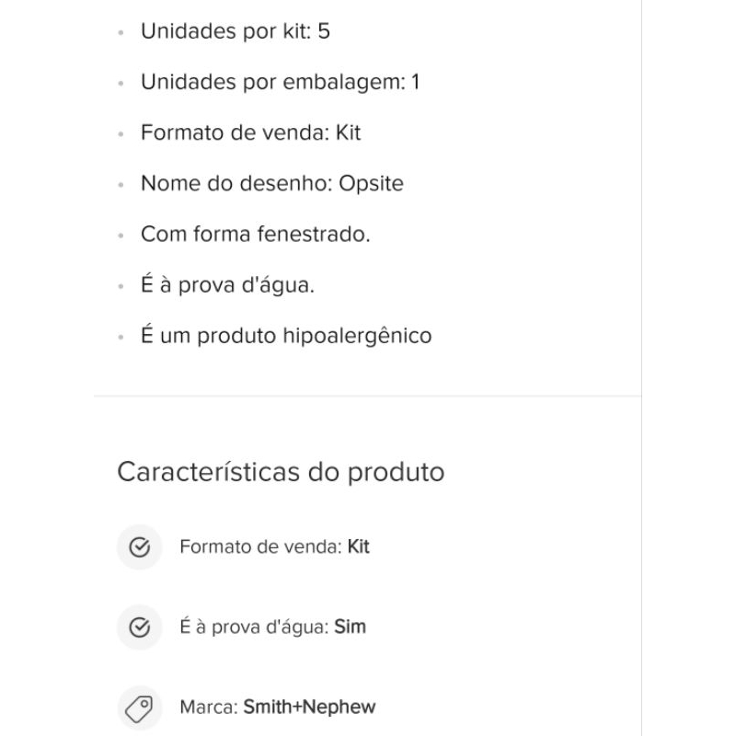Select É um produto hipoalergênico line

[x=286, y=336]
